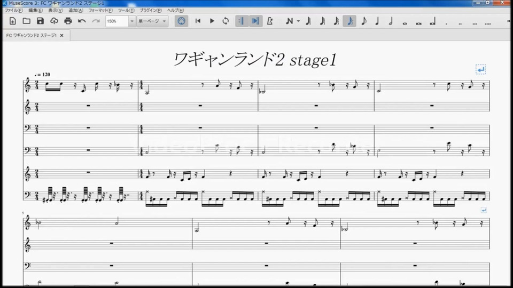The width and height of the screenshot is (513, 288).
Task: Open the 編集(E) menu
Action: click(35, 11)
